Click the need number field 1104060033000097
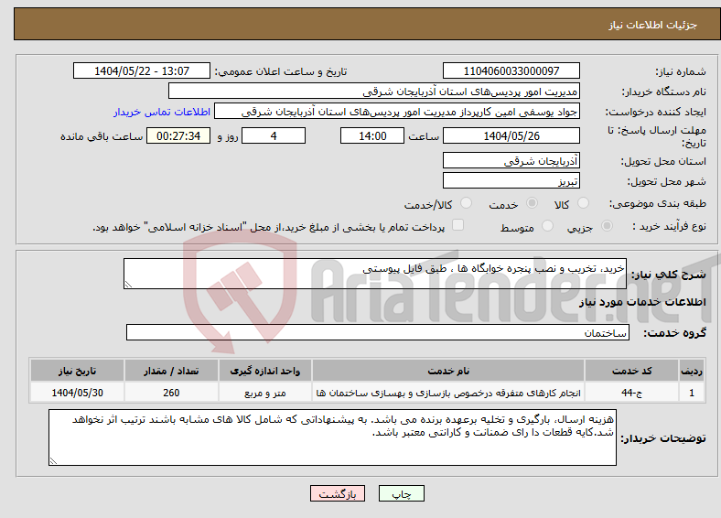Viewport: 721px width, 518px height. coord(511,70)
